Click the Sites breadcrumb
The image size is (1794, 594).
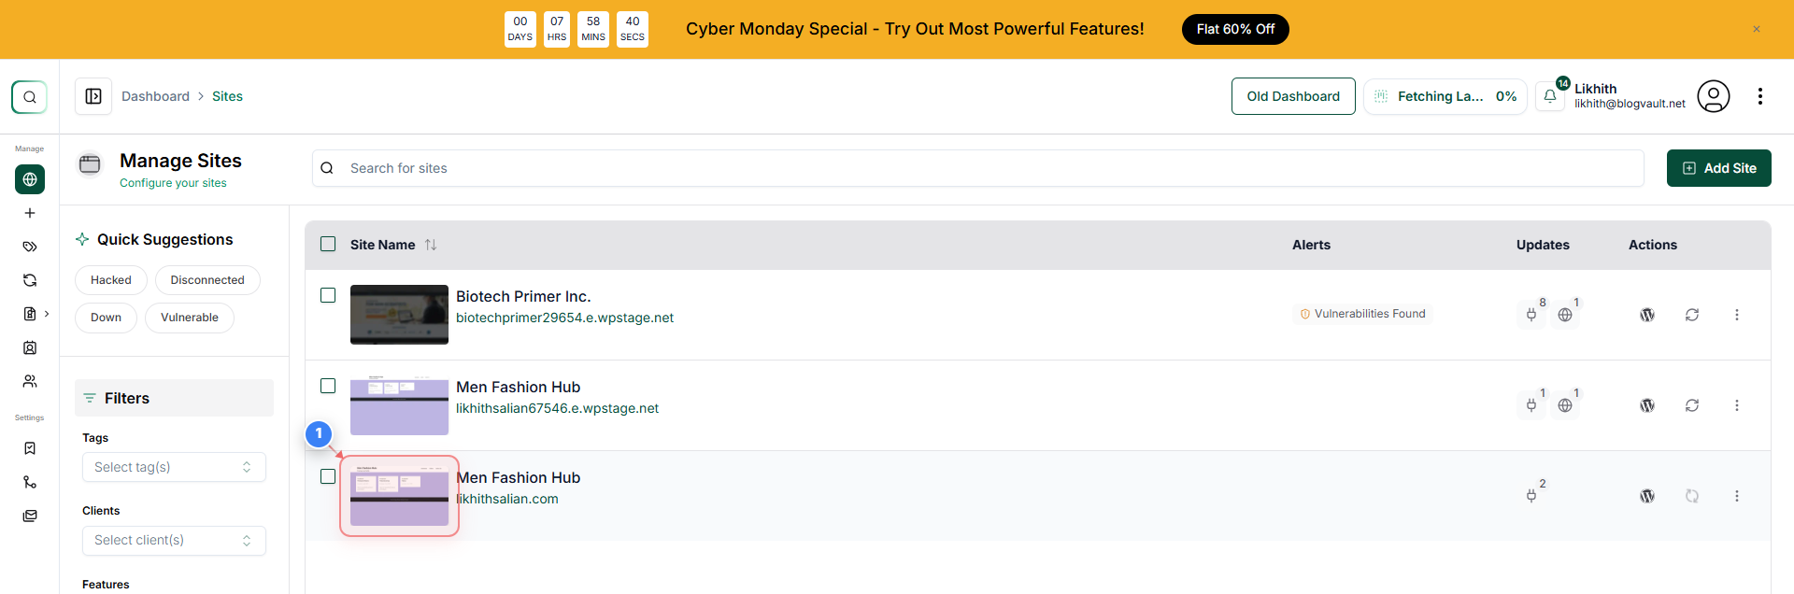227,96
